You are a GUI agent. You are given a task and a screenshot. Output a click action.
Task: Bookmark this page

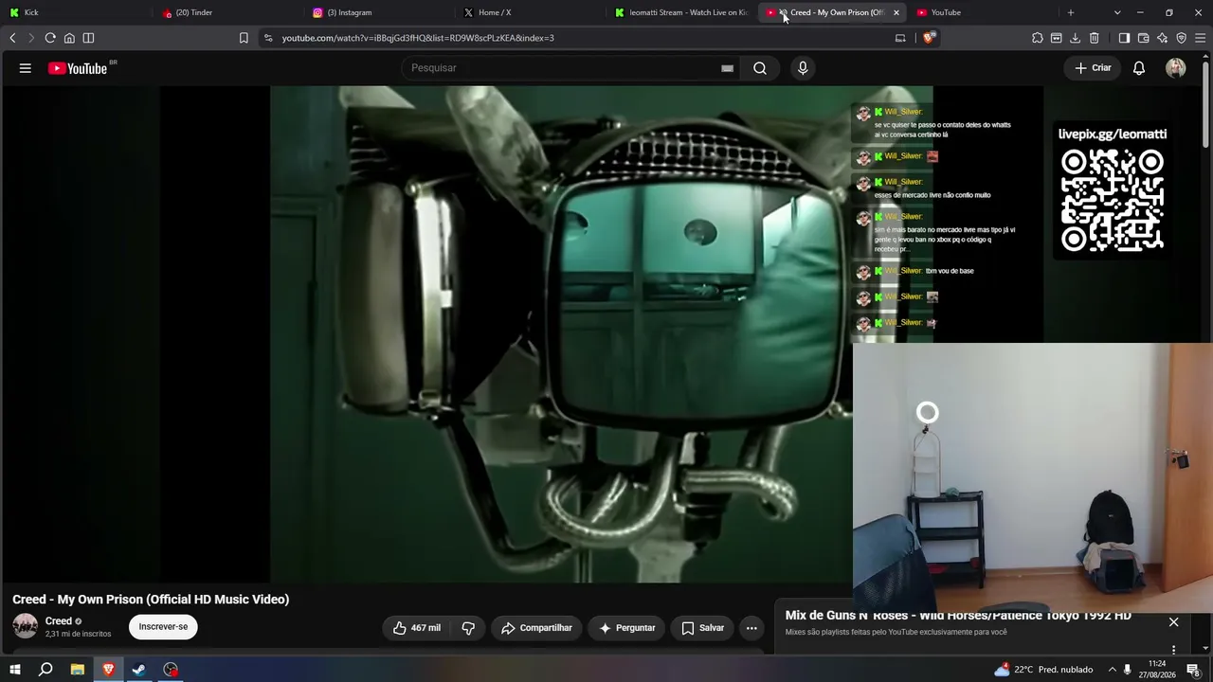click(244, 38)
